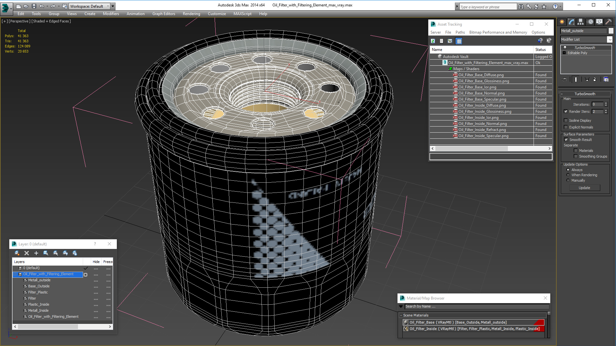Enable Isoline Display checkbox
Screen dimensions: 616x346
pos(566,120)
